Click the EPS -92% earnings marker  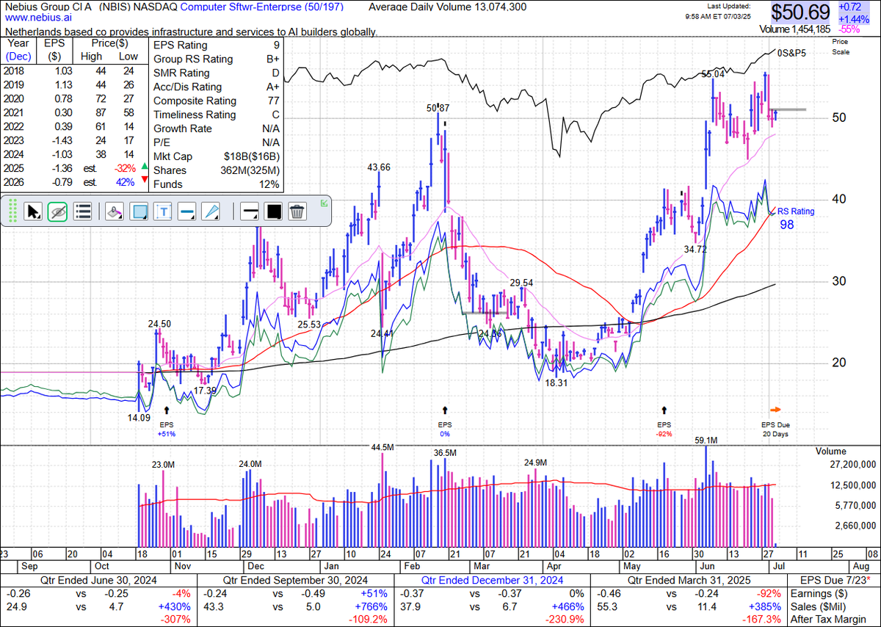(664, 430)
